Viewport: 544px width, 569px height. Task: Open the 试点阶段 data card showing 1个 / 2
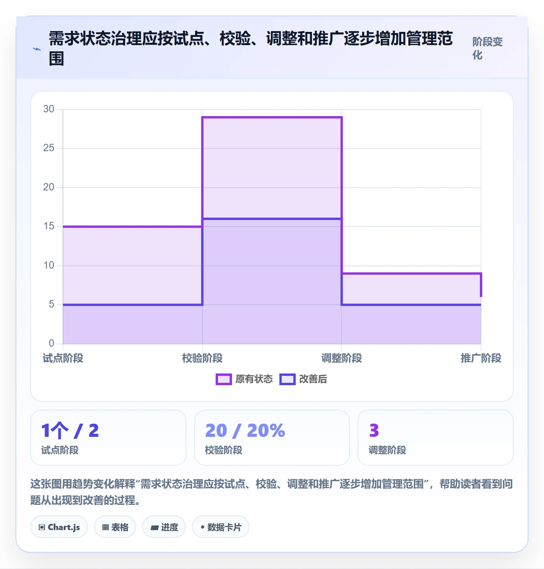(x=108, y=438)
